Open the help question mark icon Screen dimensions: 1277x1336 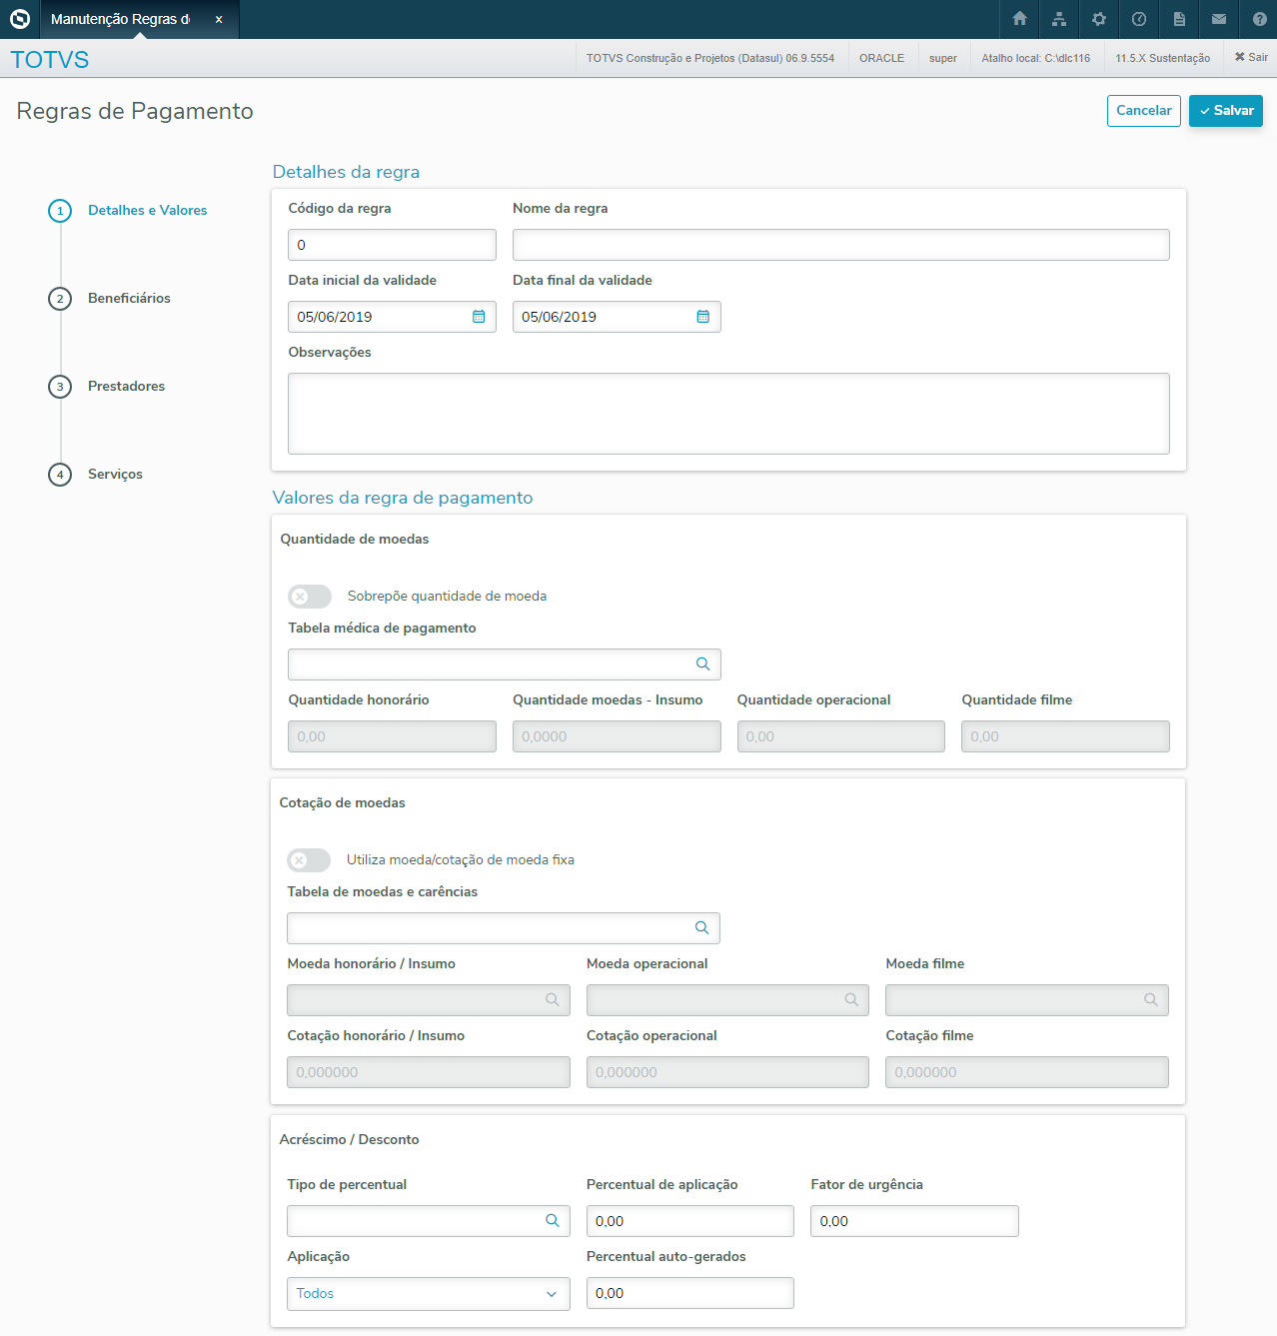[1259, 19]
